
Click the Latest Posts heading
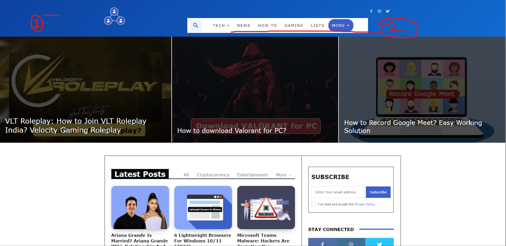[140, 174]
